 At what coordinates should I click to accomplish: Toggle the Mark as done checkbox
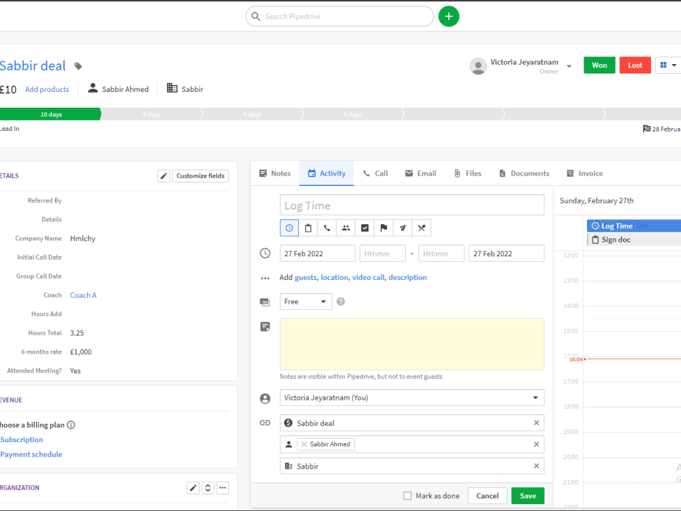tap(407, 496)
